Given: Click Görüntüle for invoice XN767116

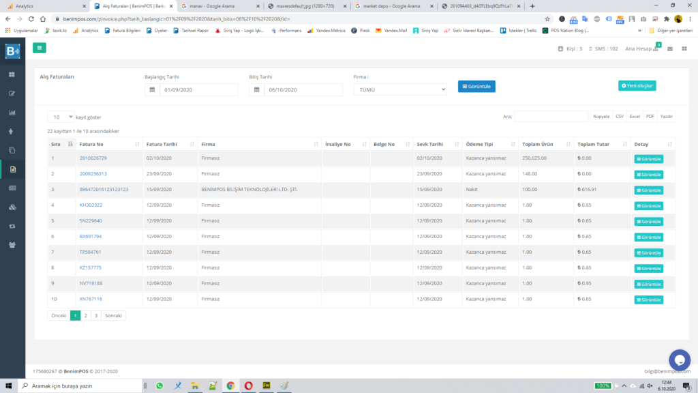Looking at the screenshot, I should click(649, 300).
